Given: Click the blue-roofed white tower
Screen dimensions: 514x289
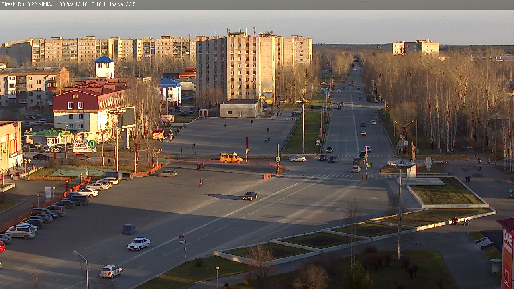Looking at the screenshot, I should click(104, 67).
